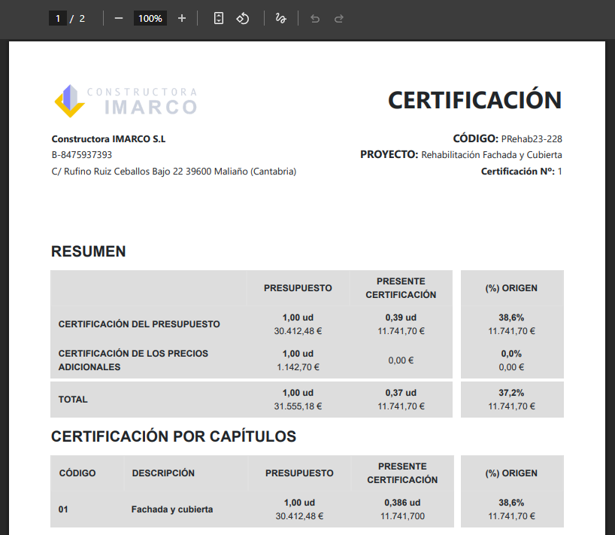Click the RESUMEN section heading
The width and height of the screenshot is (615, 535).
88,251
